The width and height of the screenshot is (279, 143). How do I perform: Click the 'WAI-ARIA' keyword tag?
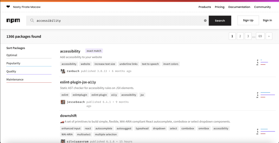click(67, 134)
